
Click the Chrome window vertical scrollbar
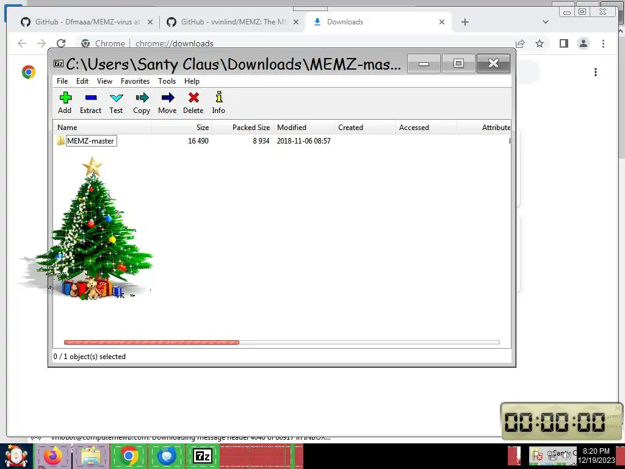click(621, 92)
